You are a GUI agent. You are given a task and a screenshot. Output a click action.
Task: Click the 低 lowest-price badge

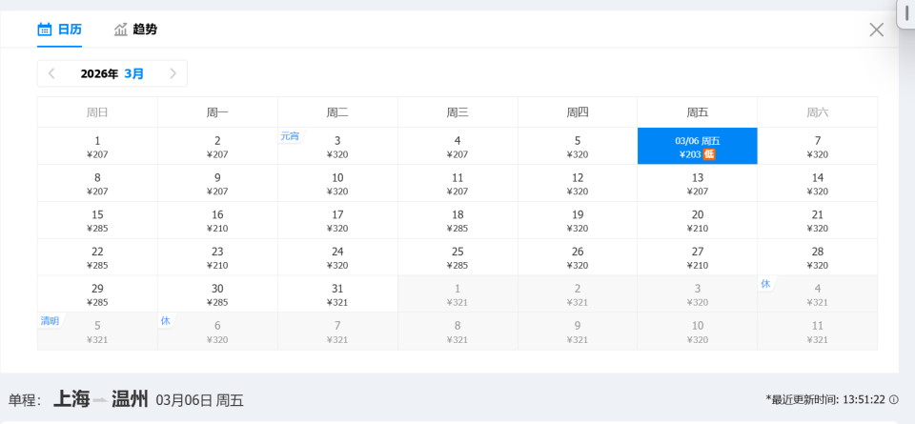coord(709,154)
